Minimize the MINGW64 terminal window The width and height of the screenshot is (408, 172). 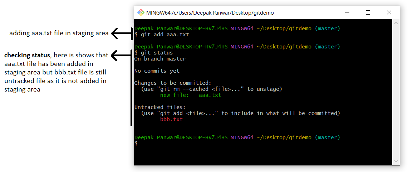click(347, 12)
